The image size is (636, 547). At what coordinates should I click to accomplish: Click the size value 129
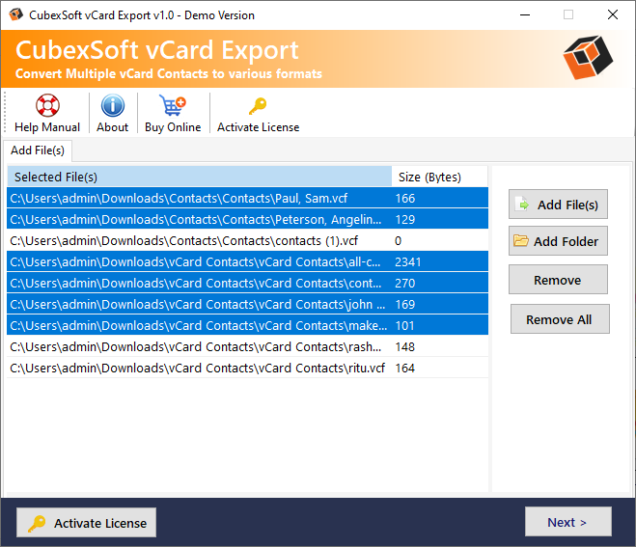pos(405,219)
